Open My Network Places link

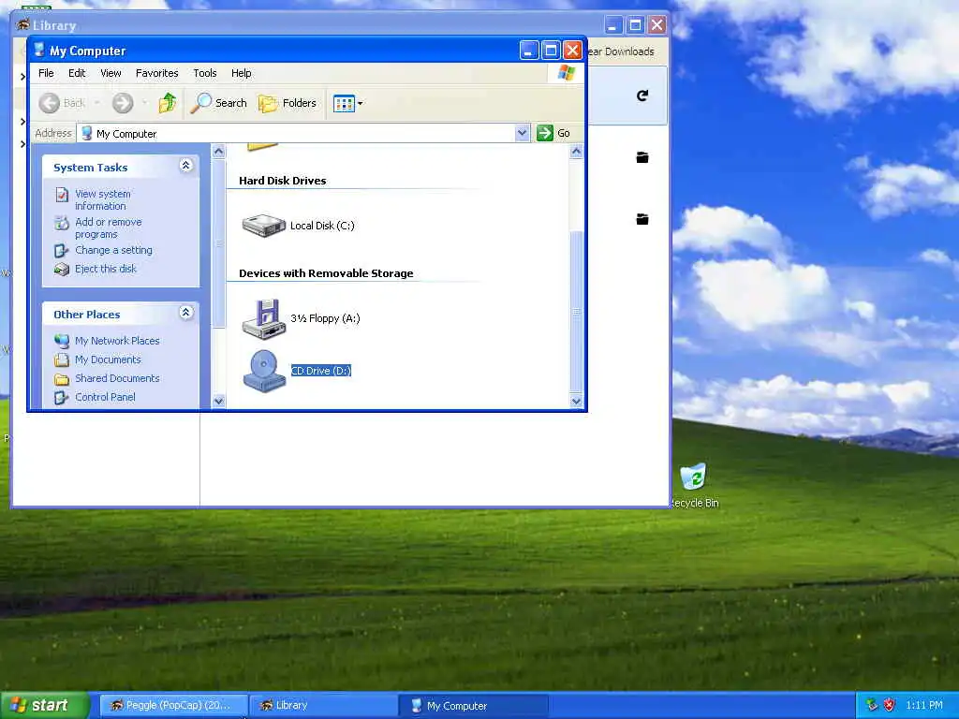117,341
